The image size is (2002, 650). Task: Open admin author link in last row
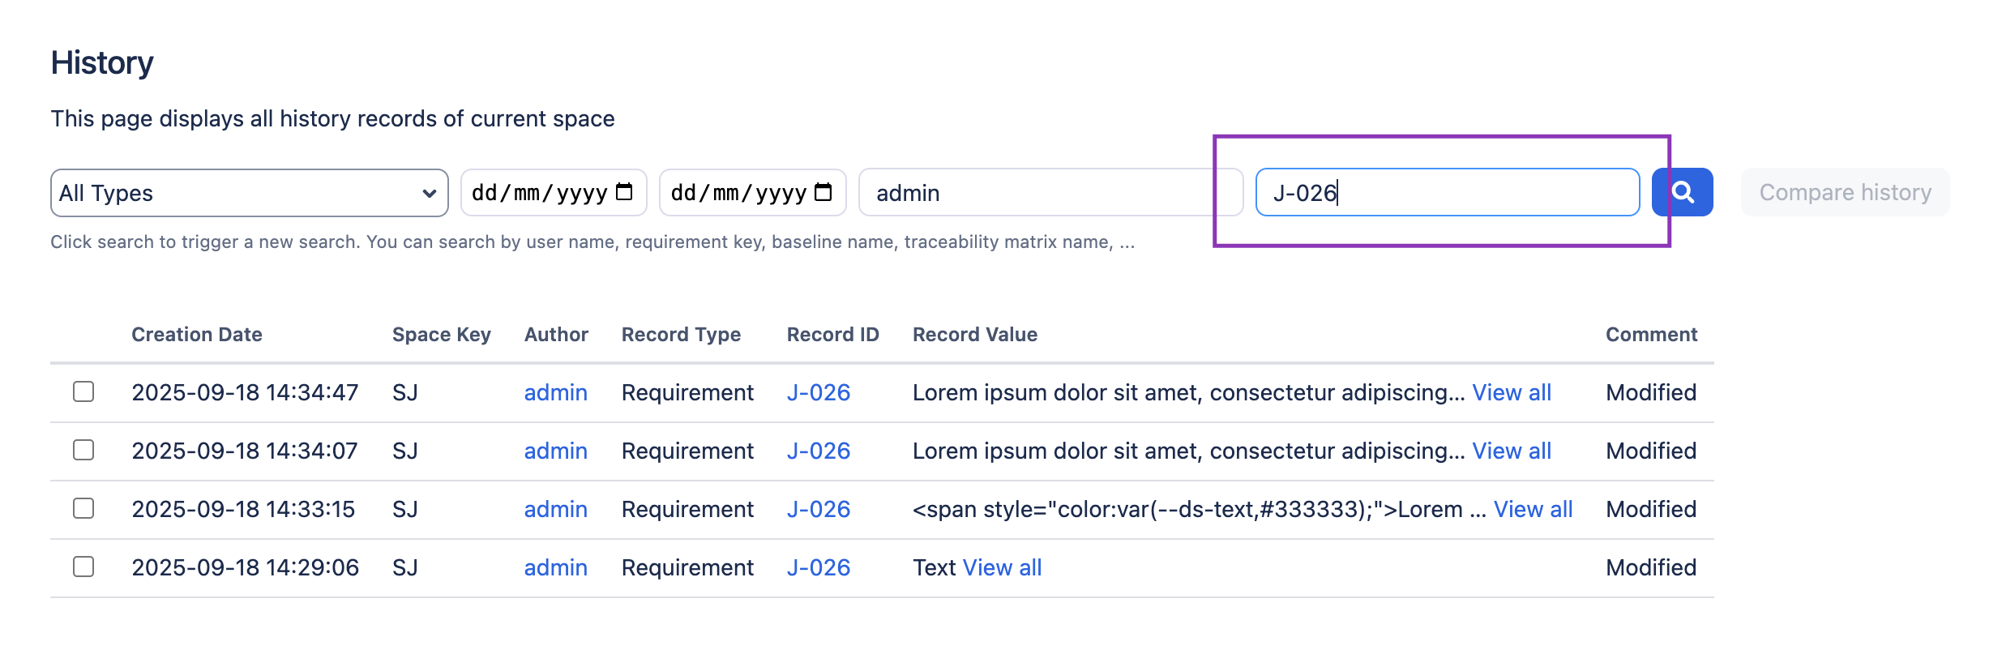[x=555, y=567]
